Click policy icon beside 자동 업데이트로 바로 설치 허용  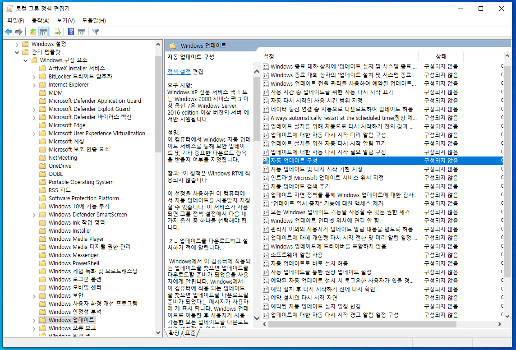click(x=266, y=263)
